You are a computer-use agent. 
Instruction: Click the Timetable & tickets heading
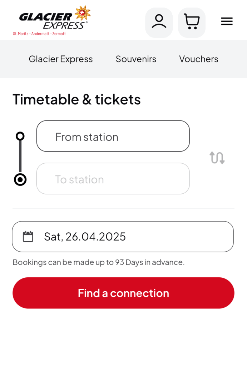(76, 99)
